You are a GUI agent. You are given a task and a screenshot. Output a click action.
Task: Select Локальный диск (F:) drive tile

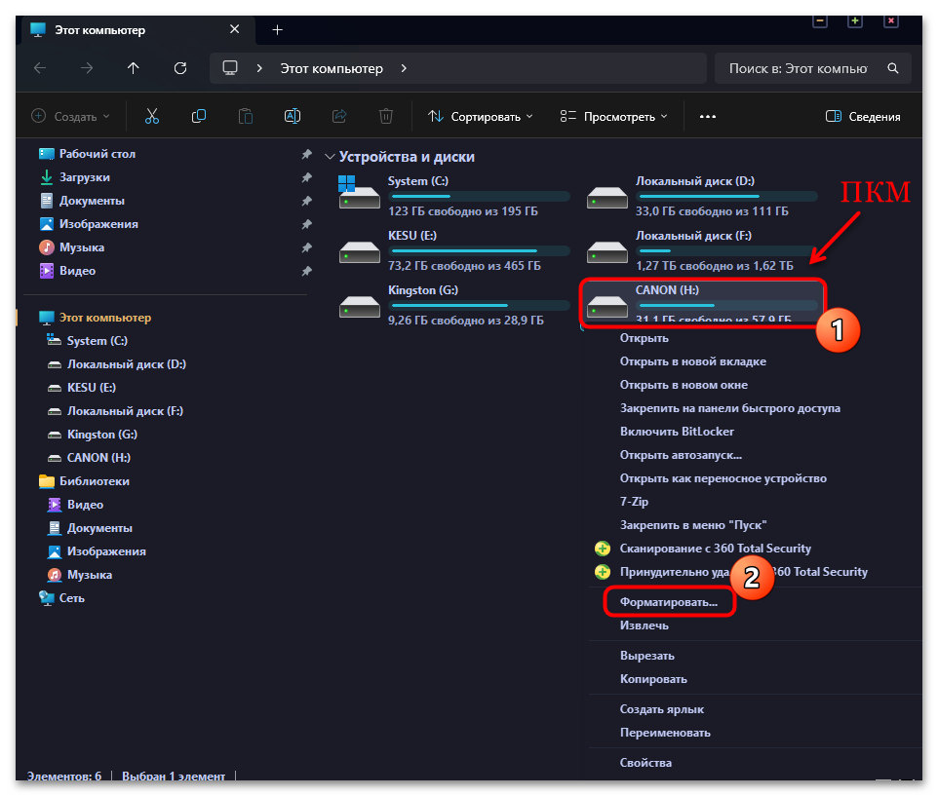[x=701, y=251]
